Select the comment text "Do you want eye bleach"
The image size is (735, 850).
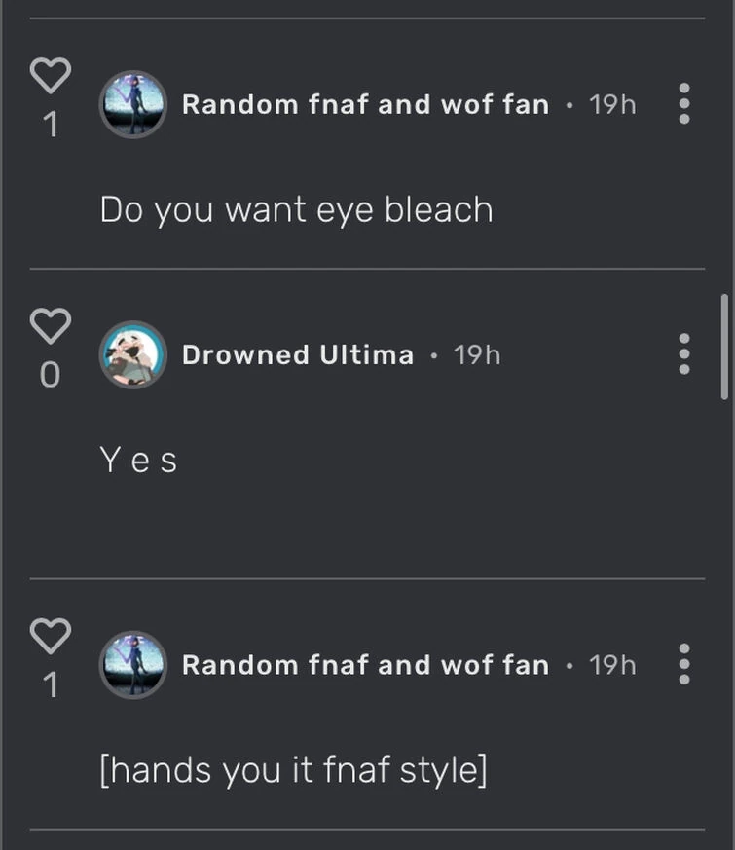pos(296,208)
